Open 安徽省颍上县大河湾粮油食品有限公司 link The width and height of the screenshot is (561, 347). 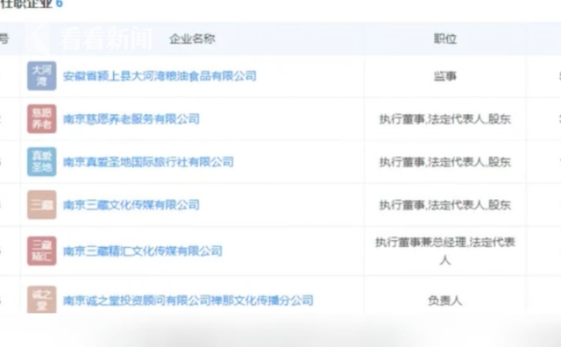coord(160,76)
